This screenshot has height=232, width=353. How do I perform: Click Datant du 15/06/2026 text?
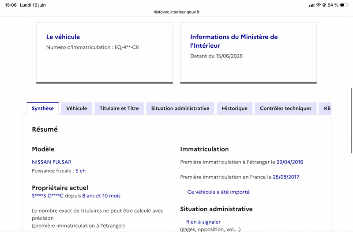click(x=216, y=56)
